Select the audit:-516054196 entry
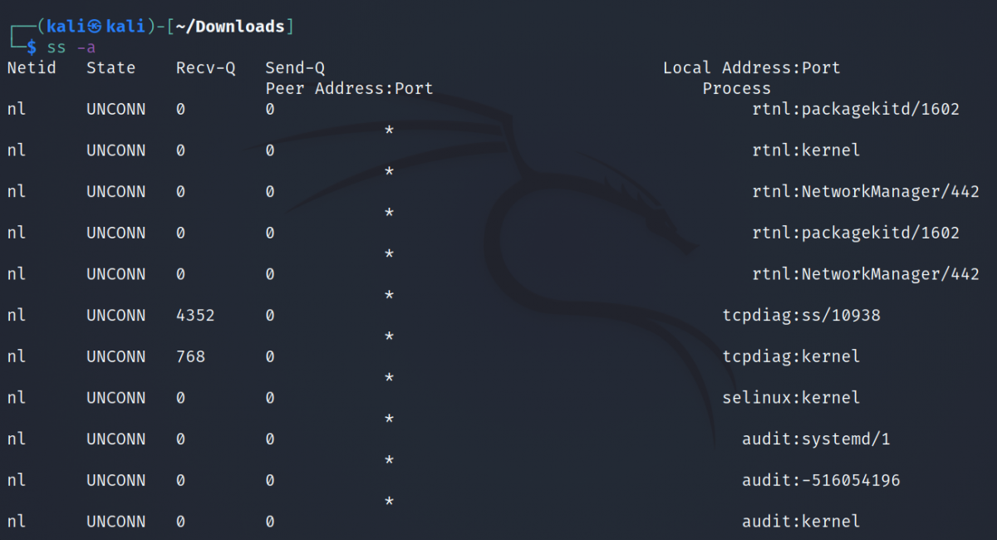 pos(820,480)
